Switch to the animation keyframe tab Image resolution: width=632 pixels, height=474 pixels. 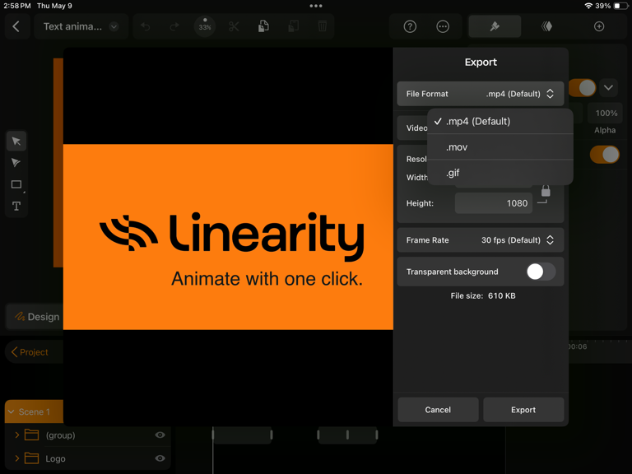[546, 26]
